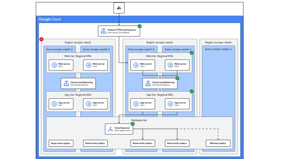This screenshot has height=159, width=284.
Task: Click 'App tier: Regional MIG' in europe-west3
Action: [78, 95]
